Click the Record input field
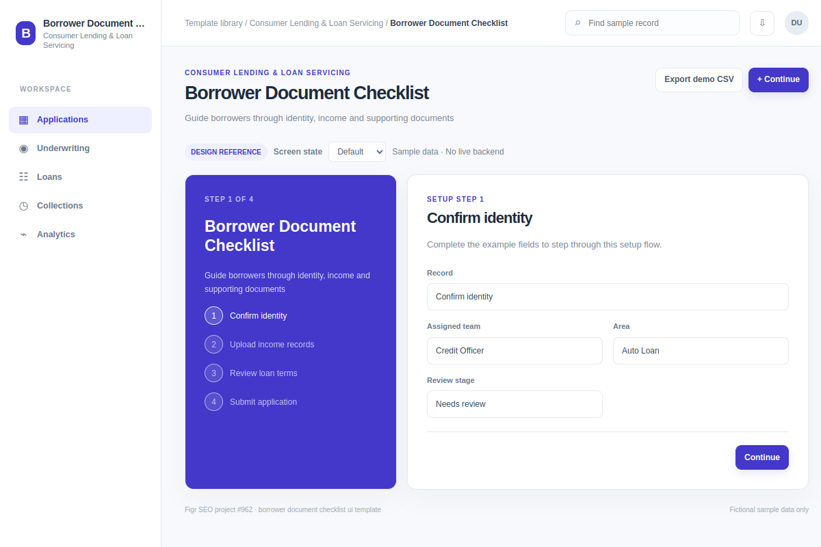 pos(608,297)
